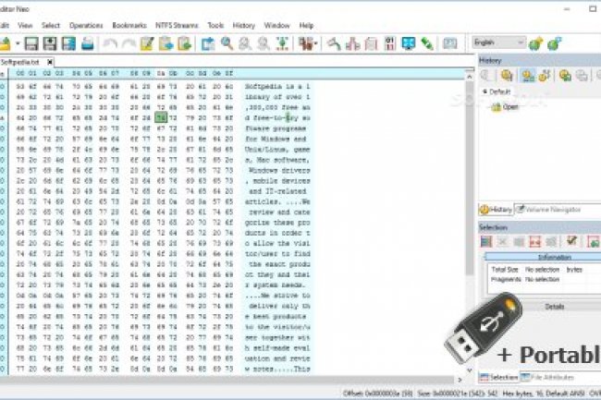Switch to the Volume Navigator tab

pyautogui.click(x=549, y=210)
